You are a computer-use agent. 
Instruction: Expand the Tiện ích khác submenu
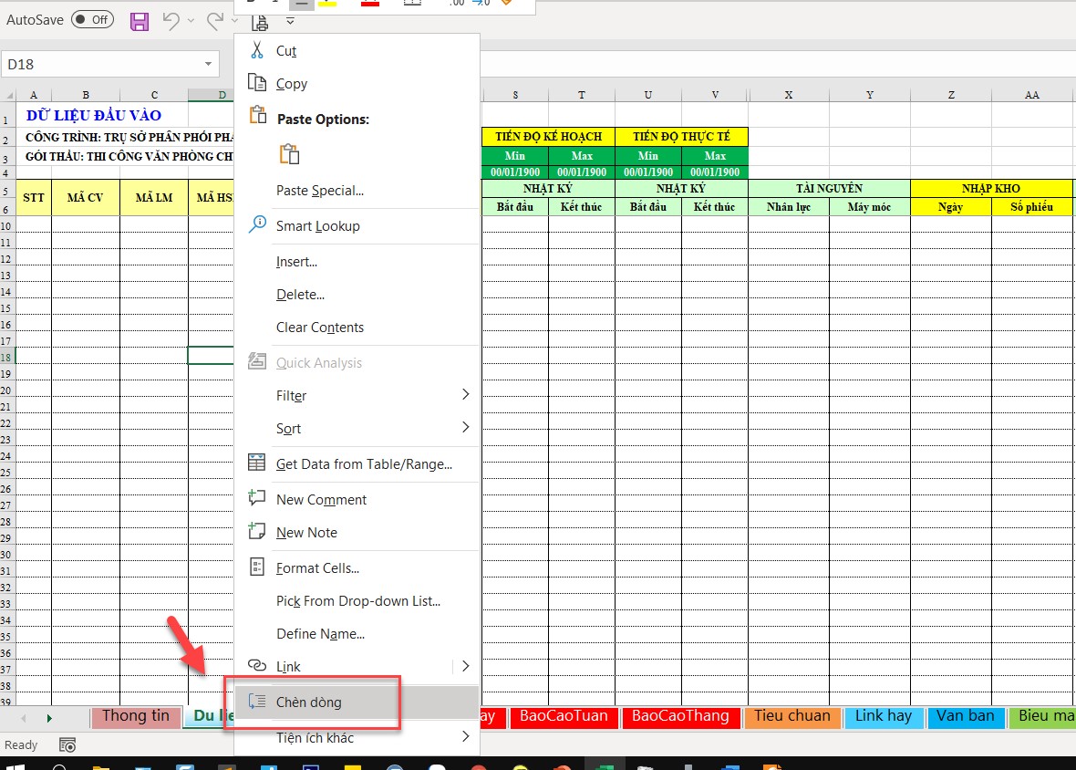pos(465,736)
